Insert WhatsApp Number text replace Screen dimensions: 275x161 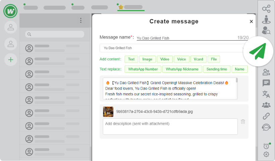click(143, 69)
